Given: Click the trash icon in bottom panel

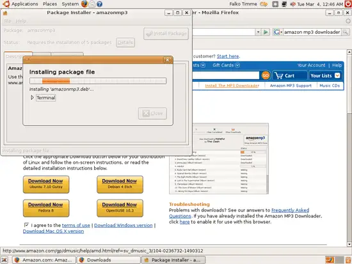Looking at the screenshot, I should point(349,260).
